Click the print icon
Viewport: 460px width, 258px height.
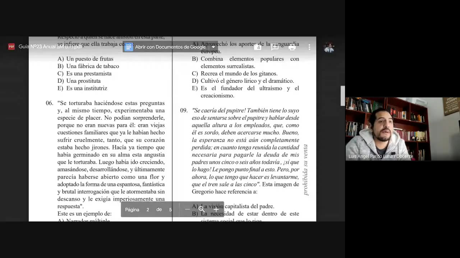click(292, 47)
